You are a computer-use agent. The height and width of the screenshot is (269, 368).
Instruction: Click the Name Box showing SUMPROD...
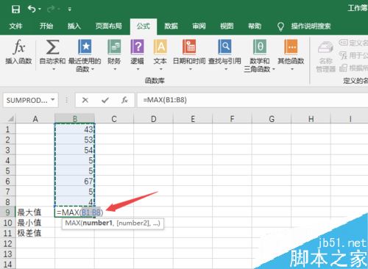(27, 100)
